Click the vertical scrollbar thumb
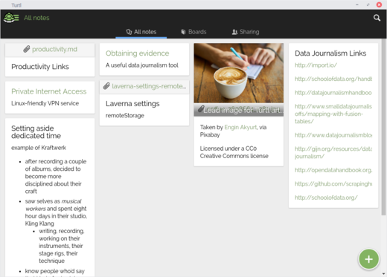 384,127
